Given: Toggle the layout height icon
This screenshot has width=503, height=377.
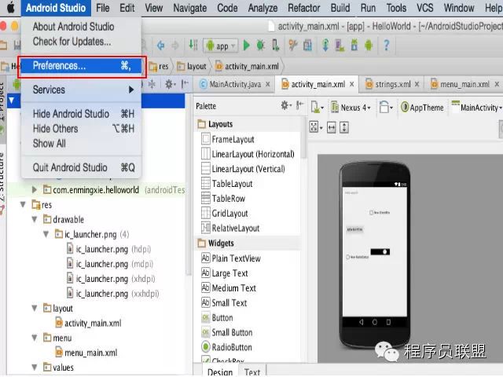Looking at the screenshot, I should [344, 127].
